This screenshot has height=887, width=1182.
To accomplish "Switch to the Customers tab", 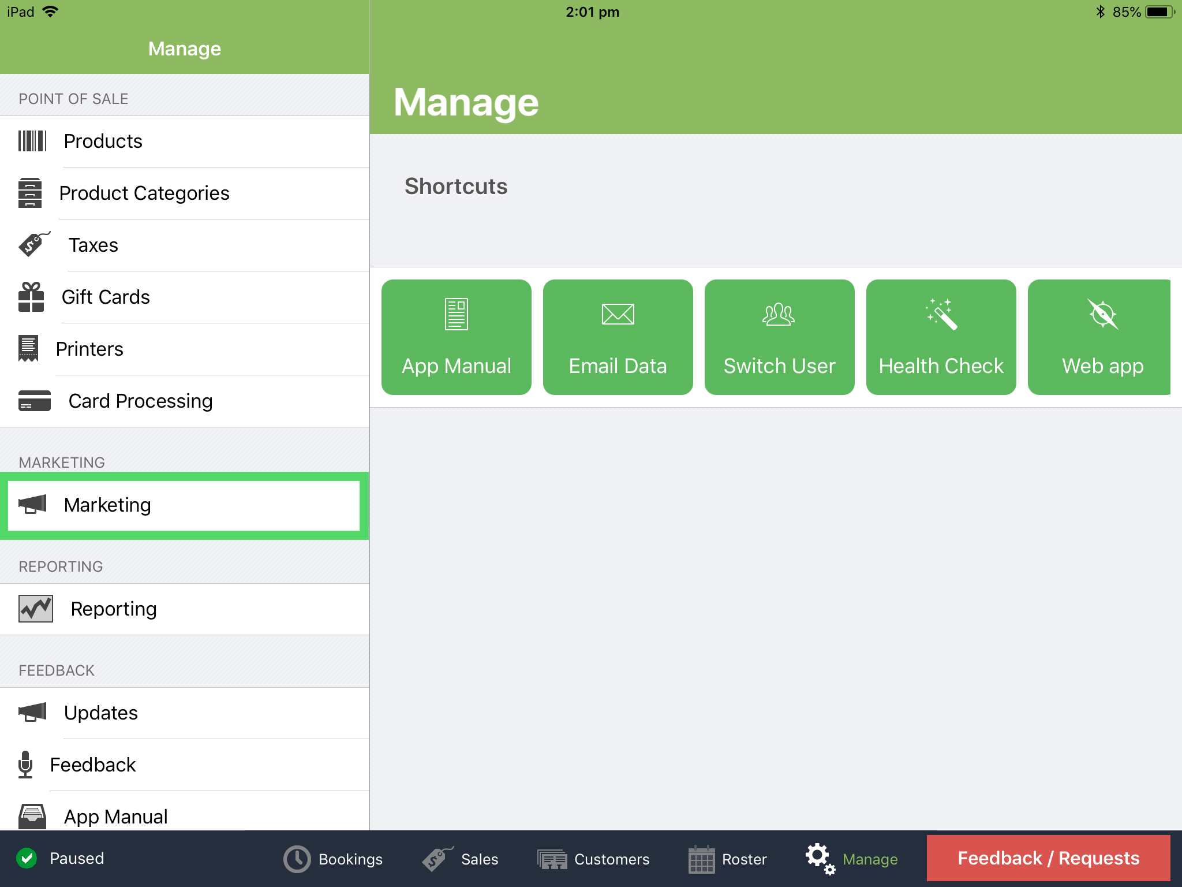I will pyautogui.click(x=593, y=859).
